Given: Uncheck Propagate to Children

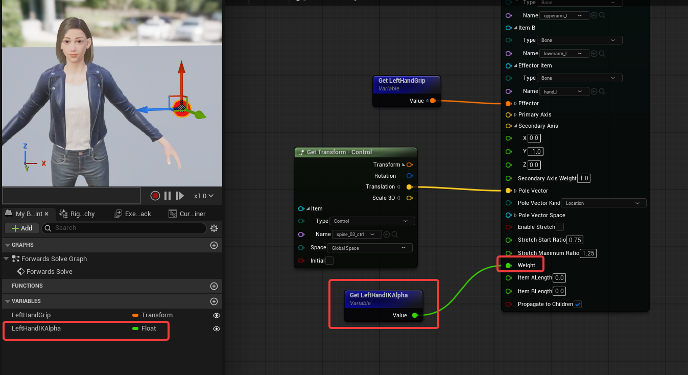Looking at the screenshot, I should [x=578, y=304].
